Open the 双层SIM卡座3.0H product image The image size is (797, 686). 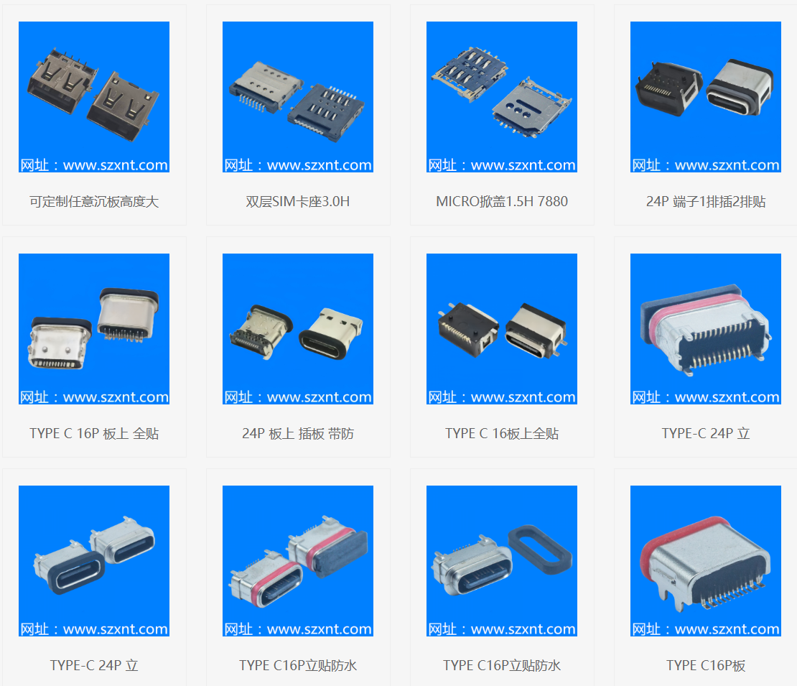pyautogui.click(x=298, y=97)
